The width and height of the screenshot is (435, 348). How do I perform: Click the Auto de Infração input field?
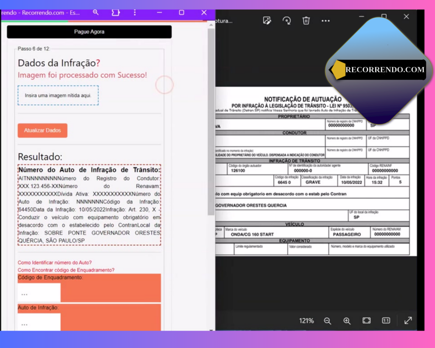click(39, 323)
